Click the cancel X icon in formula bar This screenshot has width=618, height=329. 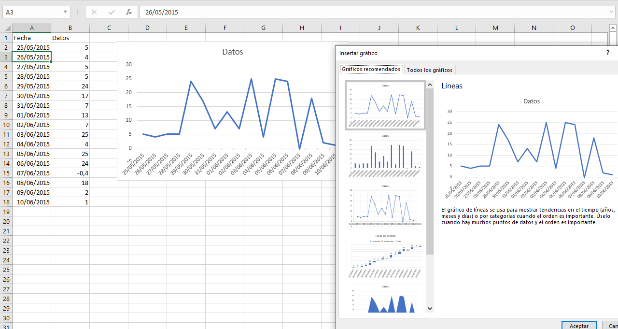tap(94, 12)
